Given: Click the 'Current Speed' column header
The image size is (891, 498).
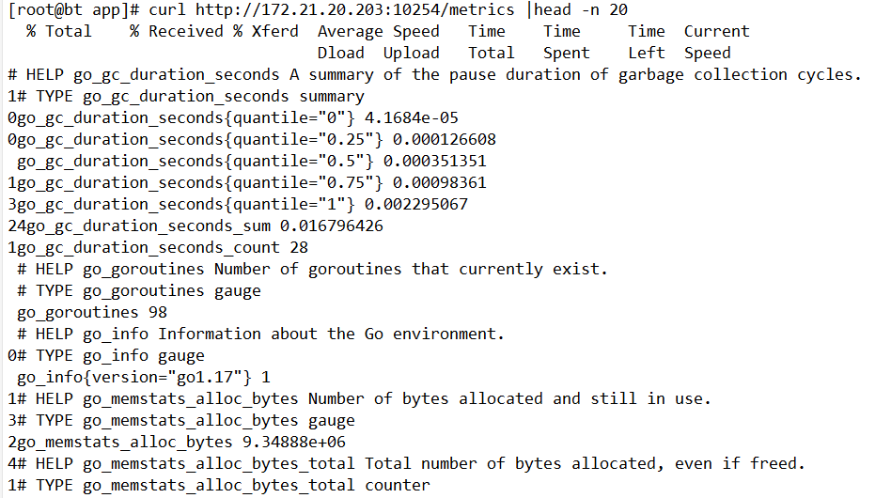Looking at the screenshot, I should 716,42.
